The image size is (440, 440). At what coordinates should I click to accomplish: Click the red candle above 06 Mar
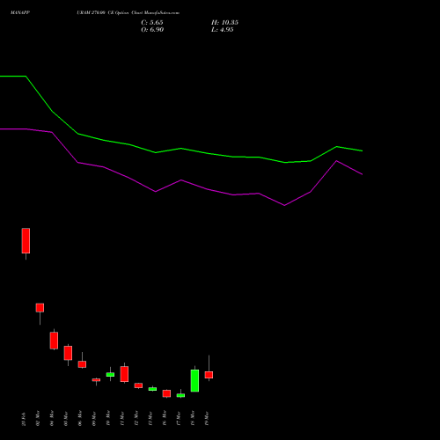(82, 364)
